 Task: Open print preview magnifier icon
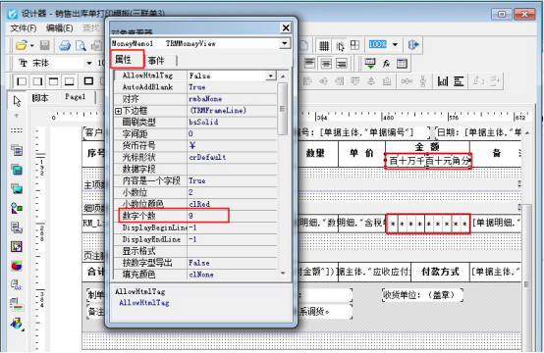pyautogui.click(x=81, y=45)
